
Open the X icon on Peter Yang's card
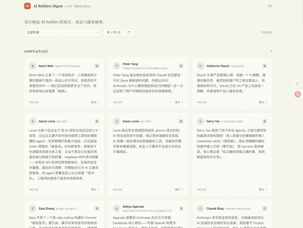tap(181, 66)
